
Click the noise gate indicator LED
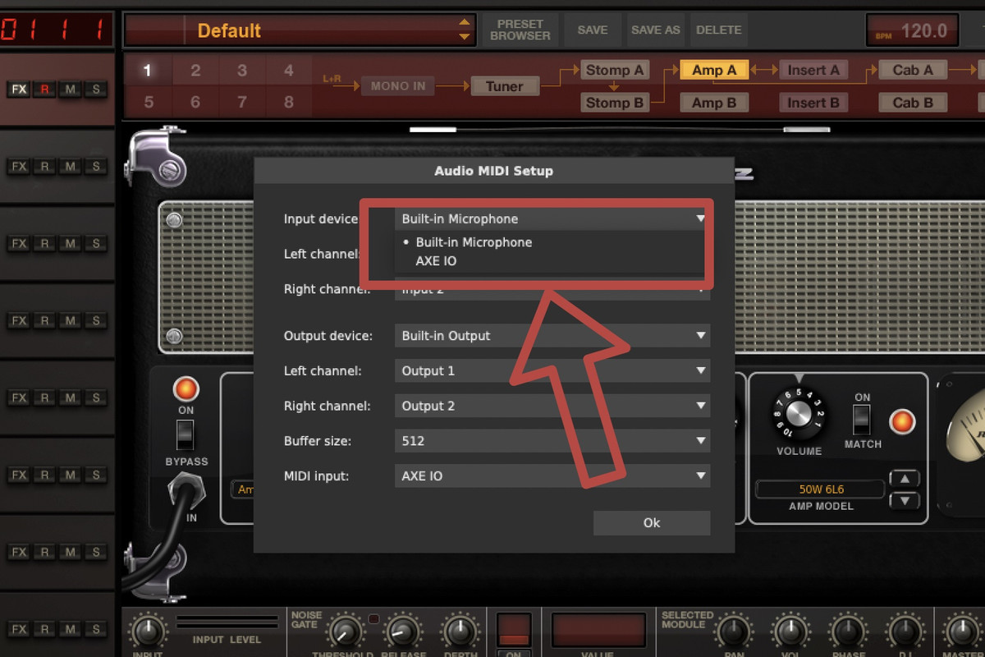[373, 619]
